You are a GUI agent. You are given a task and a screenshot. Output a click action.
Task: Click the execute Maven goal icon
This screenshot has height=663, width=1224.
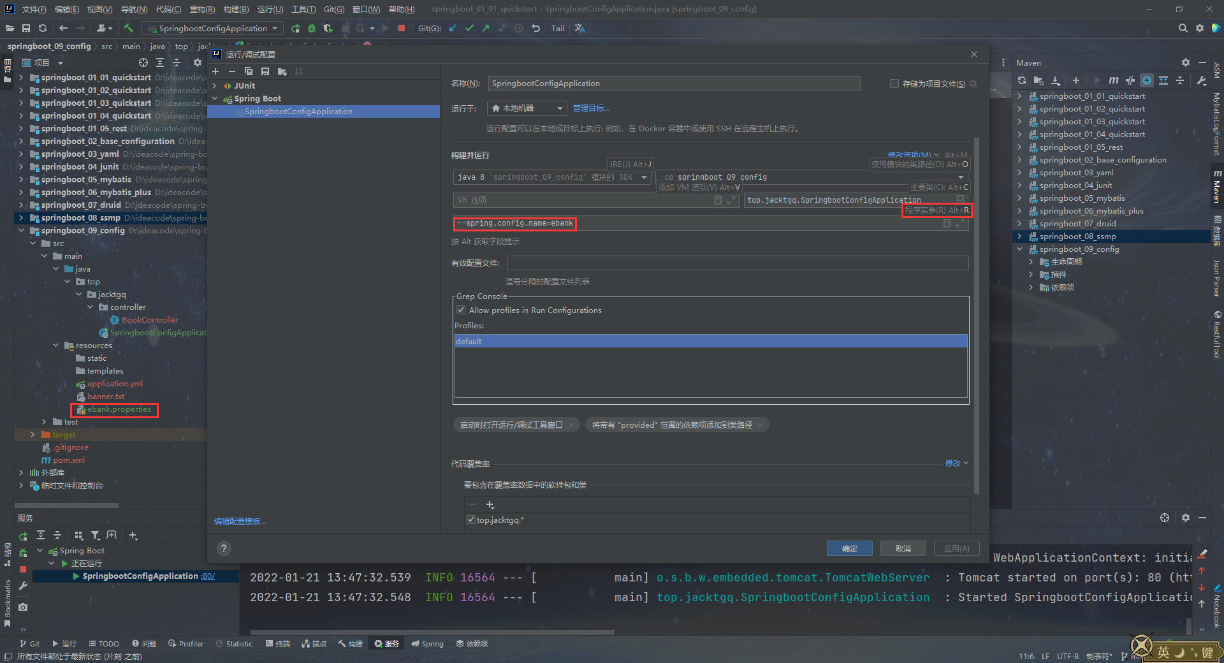pos(1113,80)
